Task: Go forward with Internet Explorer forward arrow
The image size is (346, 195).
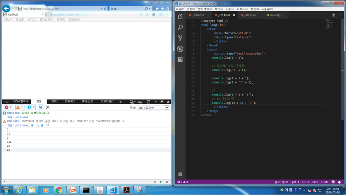Action: click(x=14, y=8)
